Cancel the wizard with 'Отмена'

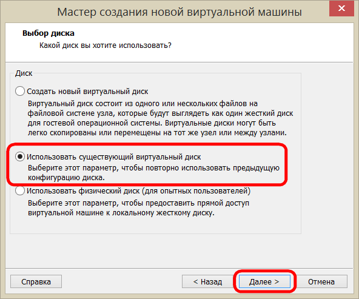[x=321, y=281]
